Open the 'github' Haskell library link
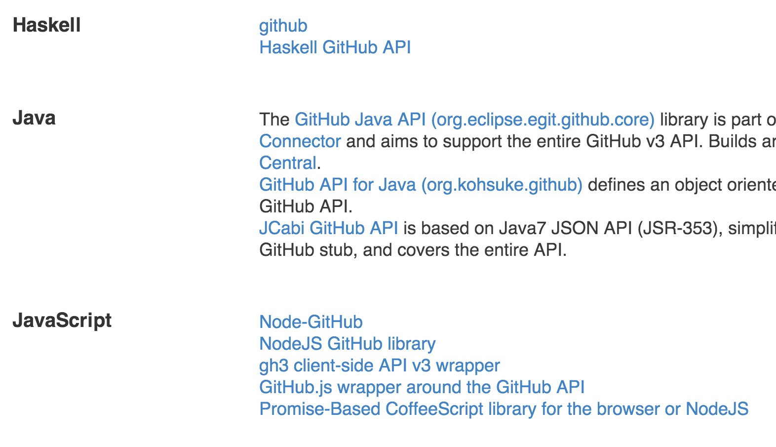The image size is (776, 447). (x=283, y=26)
